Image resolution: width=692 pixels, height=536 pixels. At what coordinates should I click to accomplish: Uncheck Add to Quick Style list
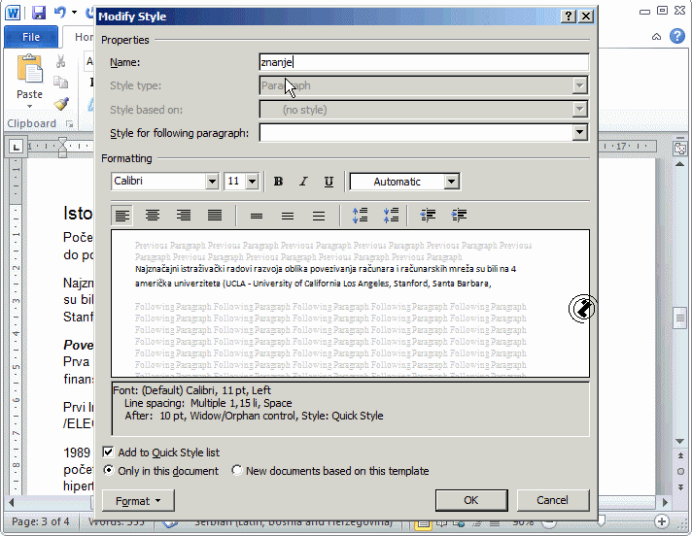click(x=109, y=452)
